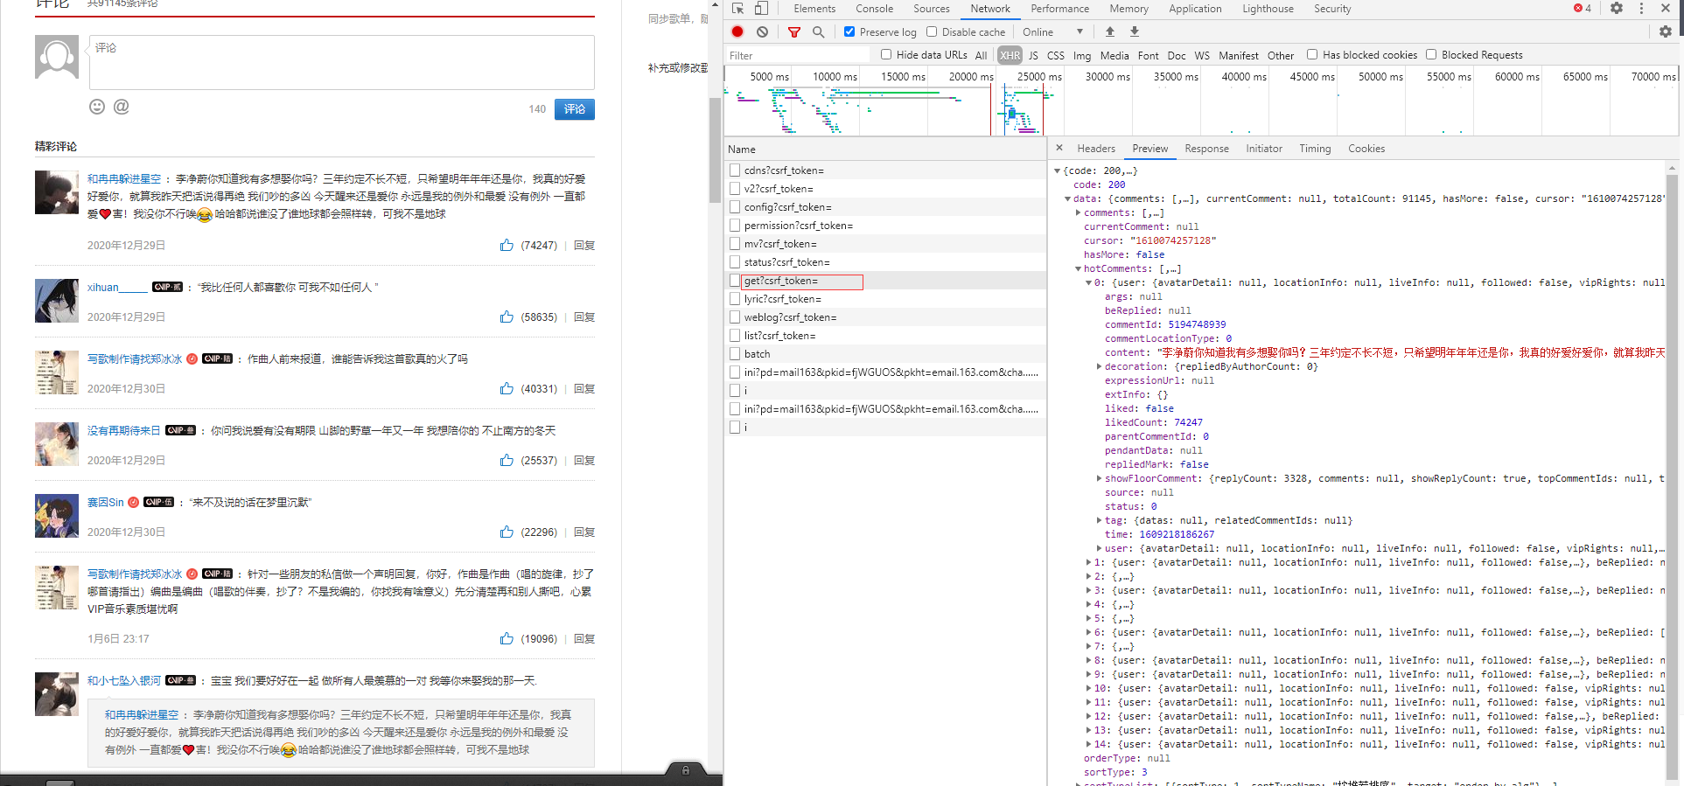Open the network search magnifier icon

pyautogui.click(x=818, y=31)
